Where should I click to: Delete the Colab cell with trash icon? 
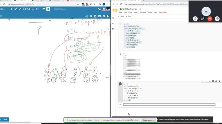click(x=220, y=81)
